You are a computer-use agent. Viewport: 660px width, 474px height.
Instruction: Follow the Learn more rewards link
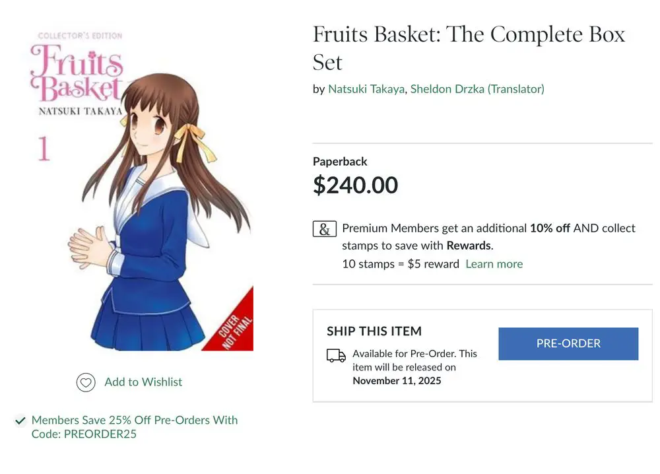(x=494, y=264)
